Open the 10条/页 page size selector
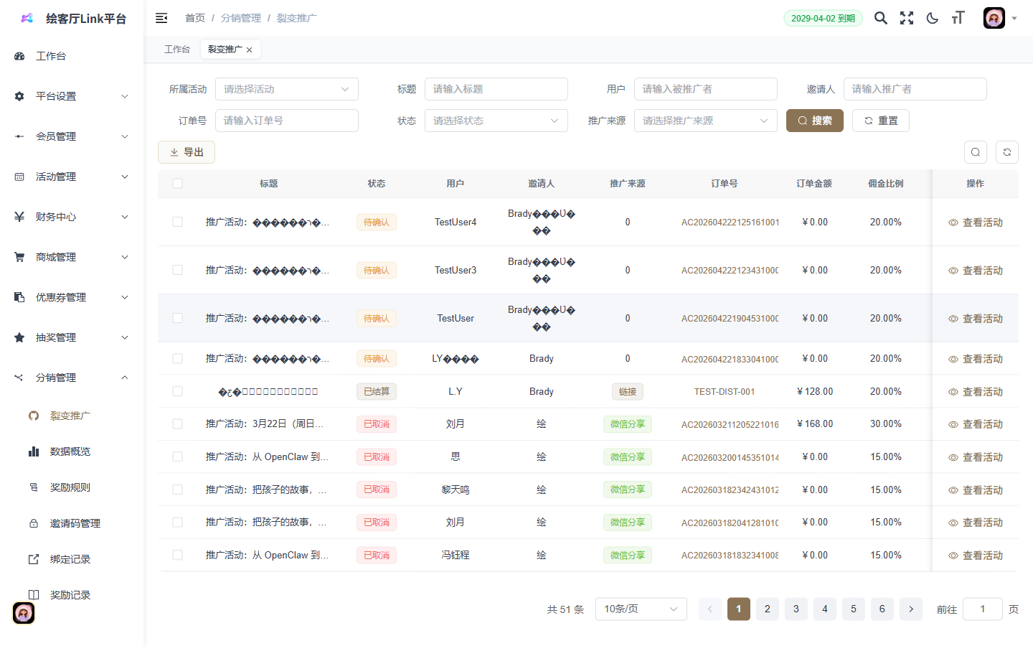This screenshot has width=1033, height=646. [641, 609]
